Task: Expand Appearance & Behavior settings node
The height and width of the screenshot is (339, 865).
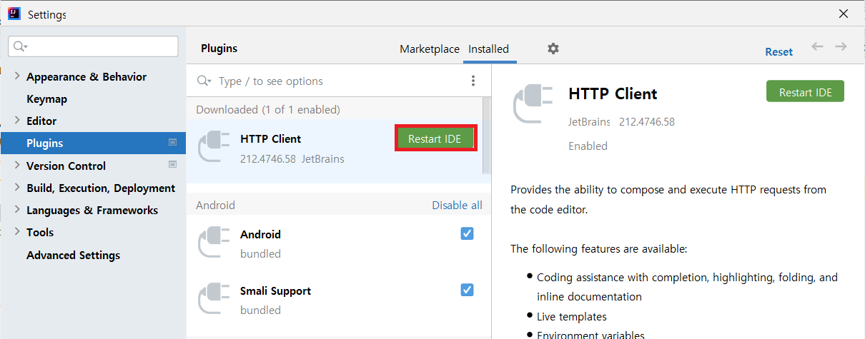Action: point(17,76)
